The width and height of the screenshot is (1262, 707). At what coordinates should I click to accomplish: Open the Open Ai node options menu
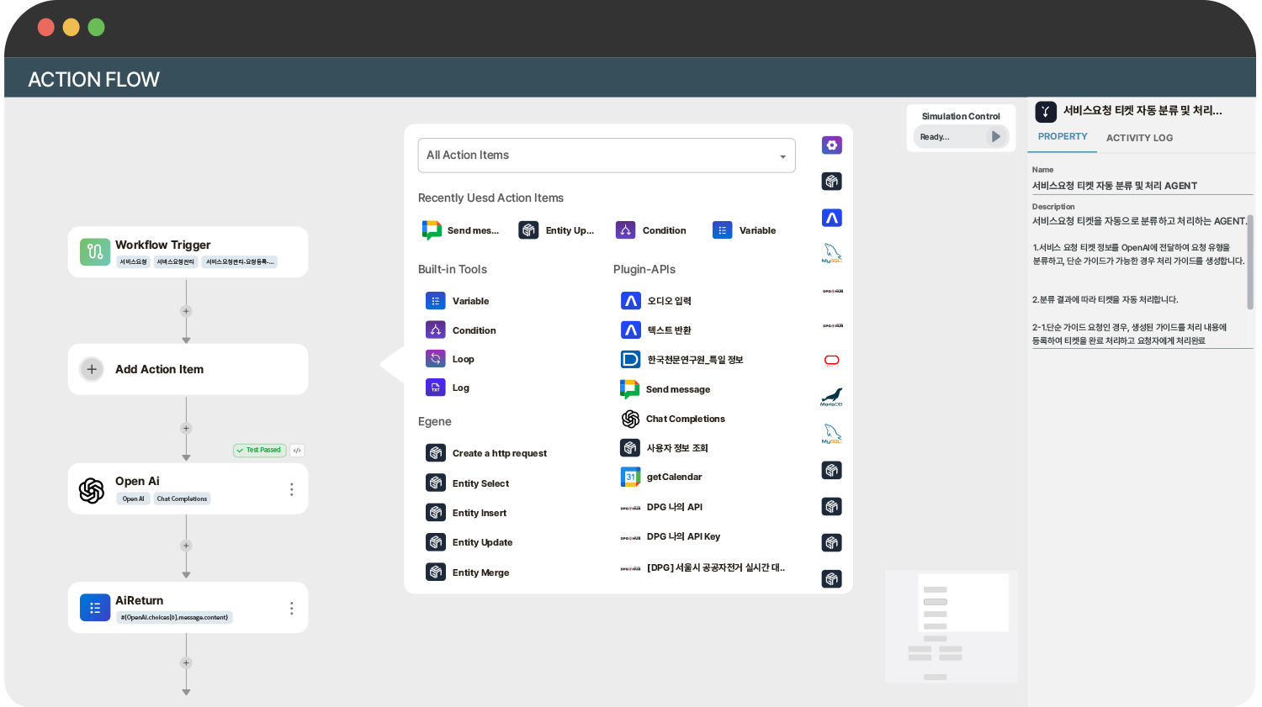tap(292, 489)
